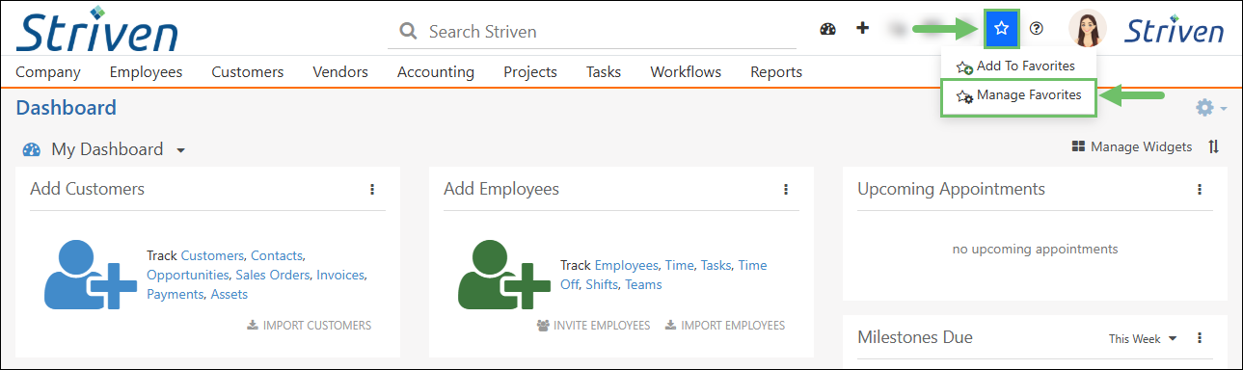Follow the Sales Orders link

pos(273,275)
